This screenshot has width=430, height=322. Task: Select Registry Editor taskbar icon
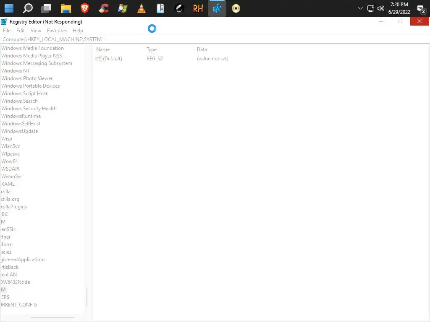(217, 8)
